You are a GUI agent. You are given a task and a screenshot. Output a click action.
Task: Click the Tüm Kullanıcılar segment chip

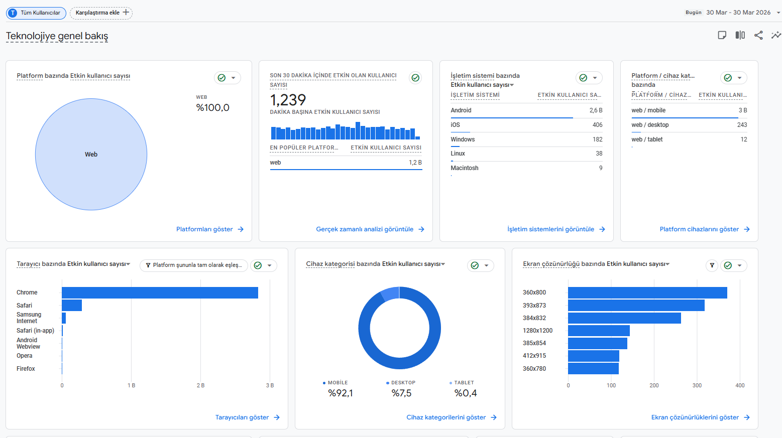point(36,13)
